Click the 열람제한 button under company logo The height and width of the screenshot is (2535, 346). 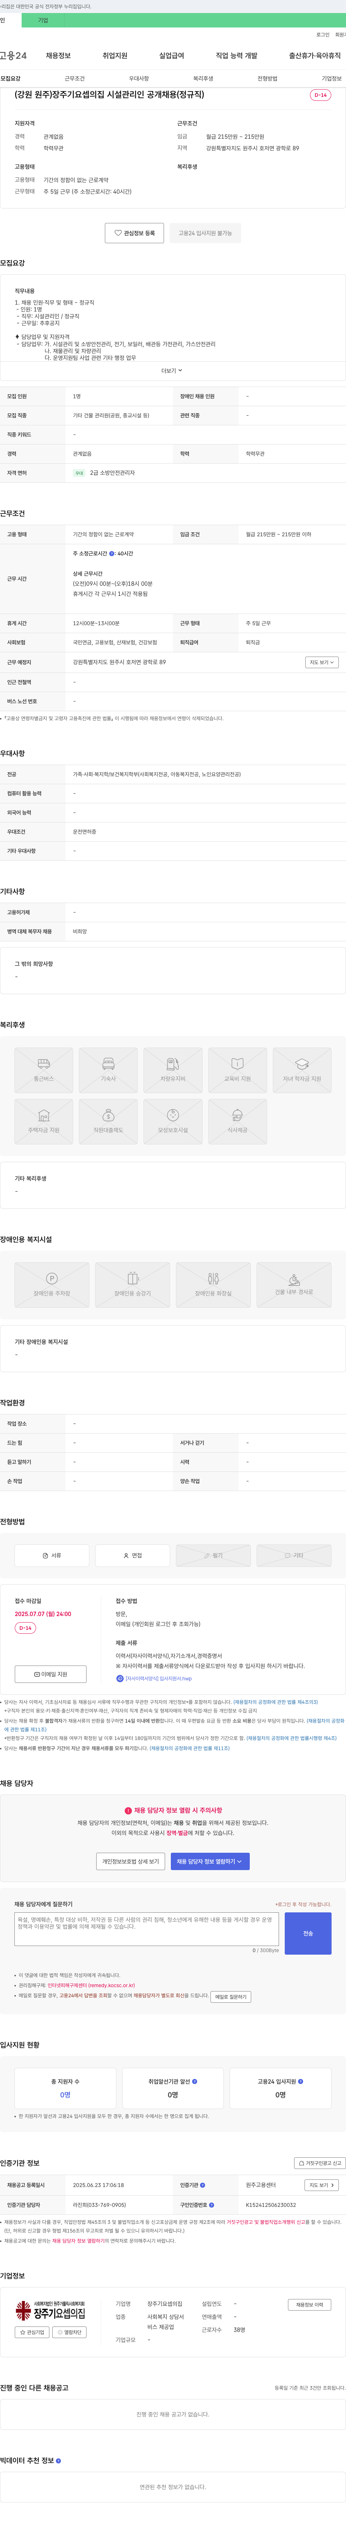pos(70,2332)
